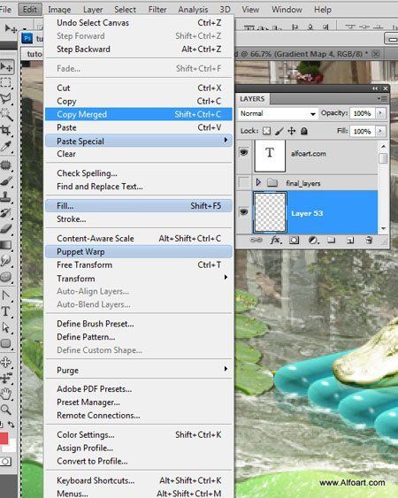Open the Opacity slider arrow
This screenshot has width=398, height=498.
(x=380, y=113)
